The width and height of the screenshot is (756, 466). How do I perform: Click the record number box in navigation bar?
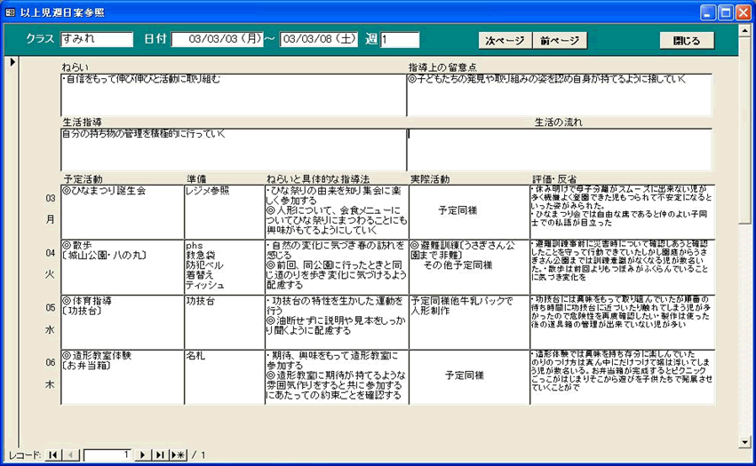107,455
